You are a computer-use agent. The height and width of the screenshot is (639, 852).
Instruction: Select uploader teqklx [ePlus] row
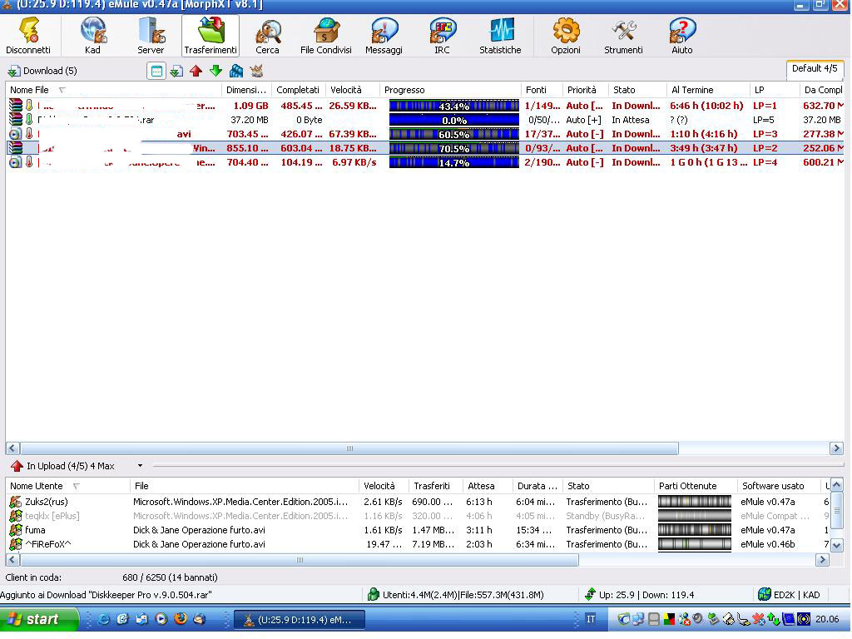[419, 516]
